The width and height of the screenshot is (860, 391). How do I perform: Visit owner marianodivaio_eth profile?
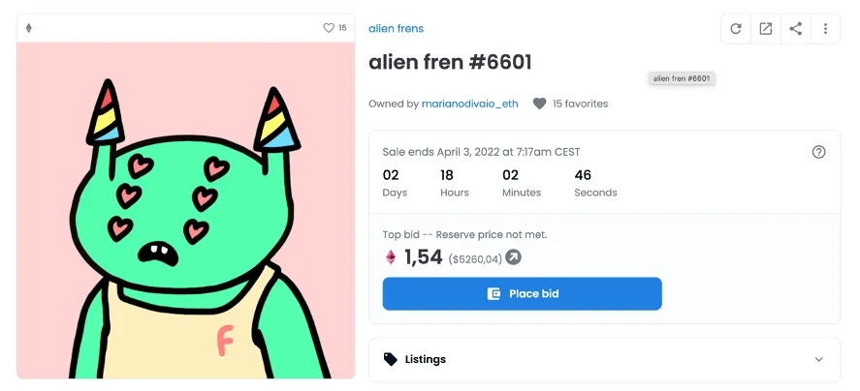click(471, 104)
